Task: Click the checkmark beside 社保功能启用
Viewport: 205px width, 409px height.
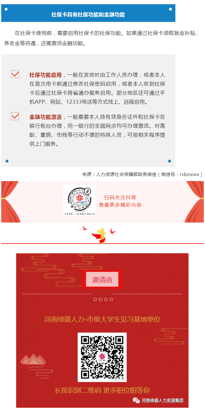Action: pos(15,74)
